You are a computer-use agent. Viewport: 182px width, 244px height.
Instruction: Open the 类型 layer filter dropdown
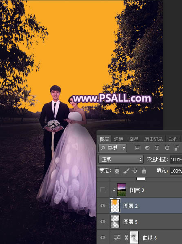pos(113,148)
